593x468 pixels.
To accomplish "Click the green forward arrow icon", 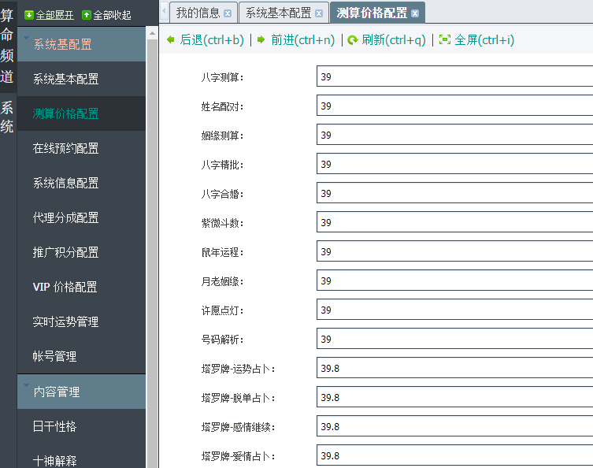I will pos(261,39).
